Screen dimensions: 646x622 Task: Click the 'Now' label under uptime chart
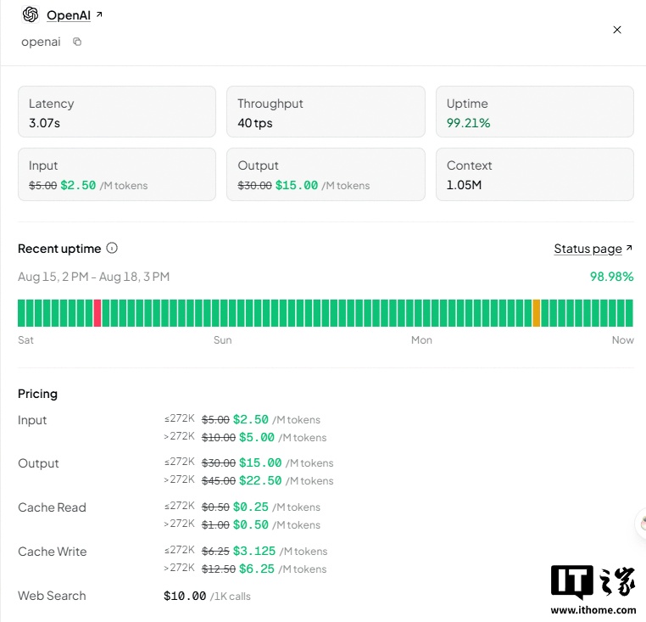[x=622, y=340]
